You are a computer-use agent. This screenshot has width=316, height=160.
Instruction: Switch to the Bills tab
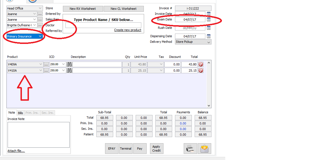click(x=21, y=113)
